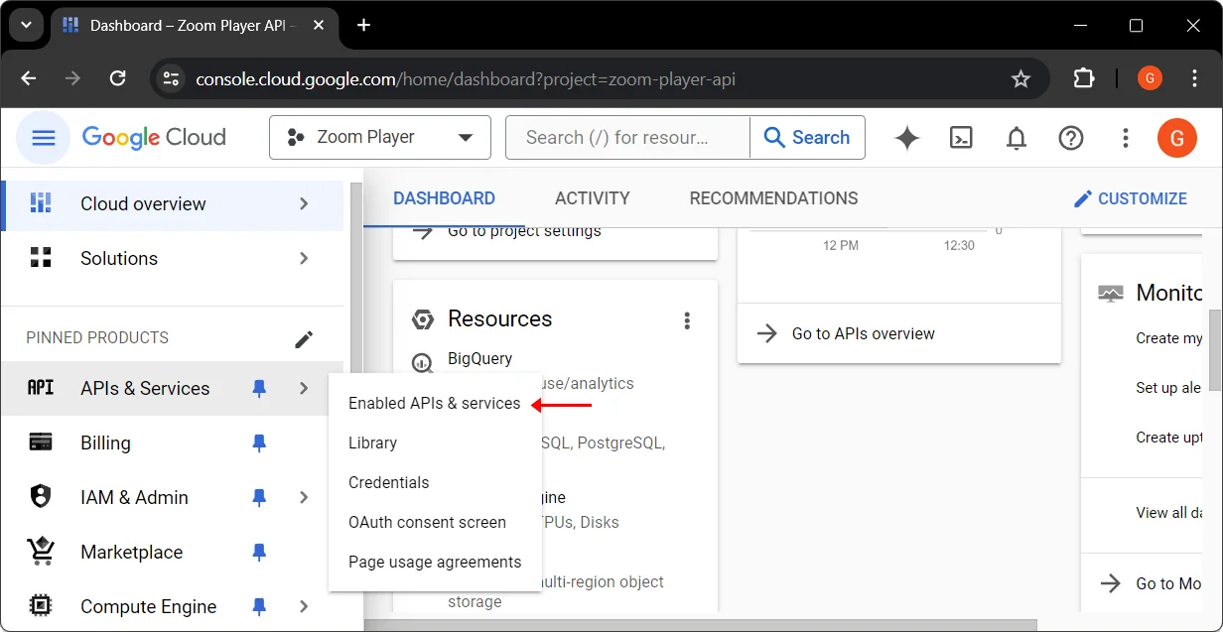
Task: Switch to the DASHBOARD tab
Action: click(444, 198)
